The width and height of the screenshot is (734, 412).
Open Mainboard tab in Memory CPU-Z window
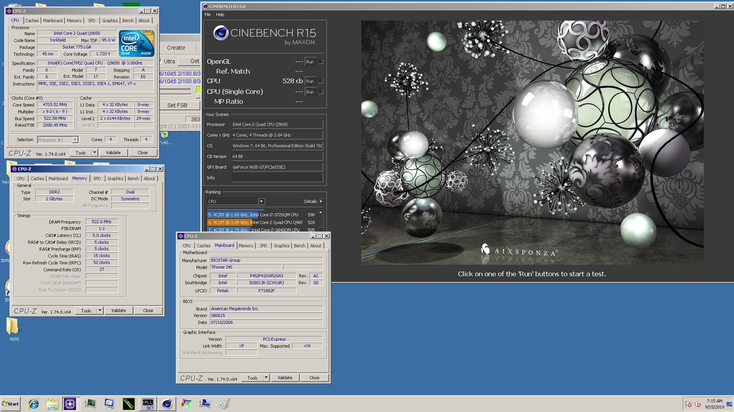58,179
